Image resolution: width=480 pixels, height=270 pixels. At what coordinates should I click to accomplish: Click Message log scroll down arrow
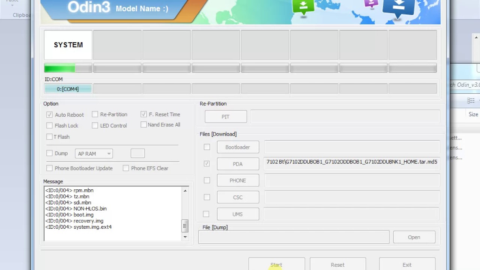(x=185, y=237)
